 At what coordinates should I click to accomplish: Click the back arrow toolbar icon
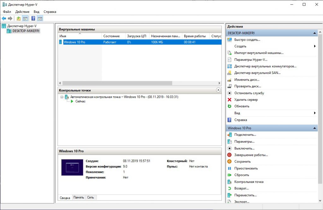point(4,19)
